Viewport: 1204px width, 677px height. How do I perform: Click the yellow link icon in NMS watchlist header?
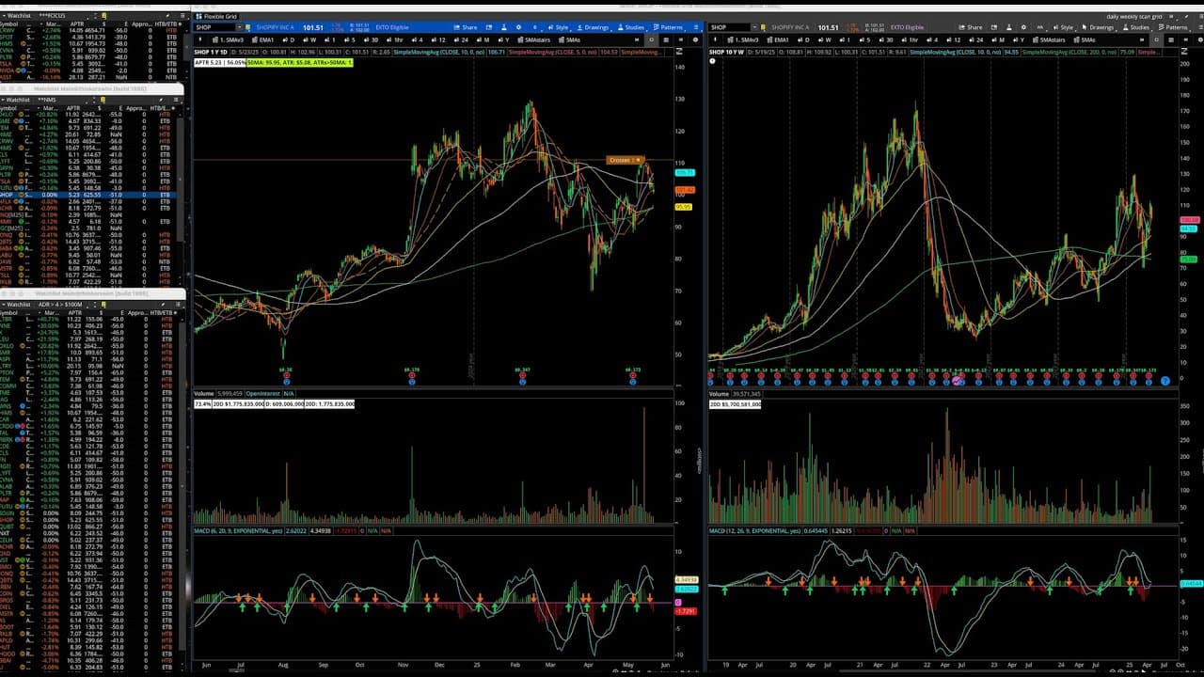[x=103, y=99]
